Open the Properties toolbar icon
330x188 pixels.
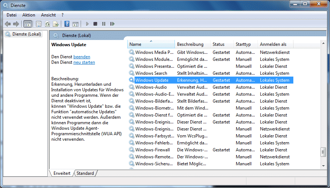38,24
